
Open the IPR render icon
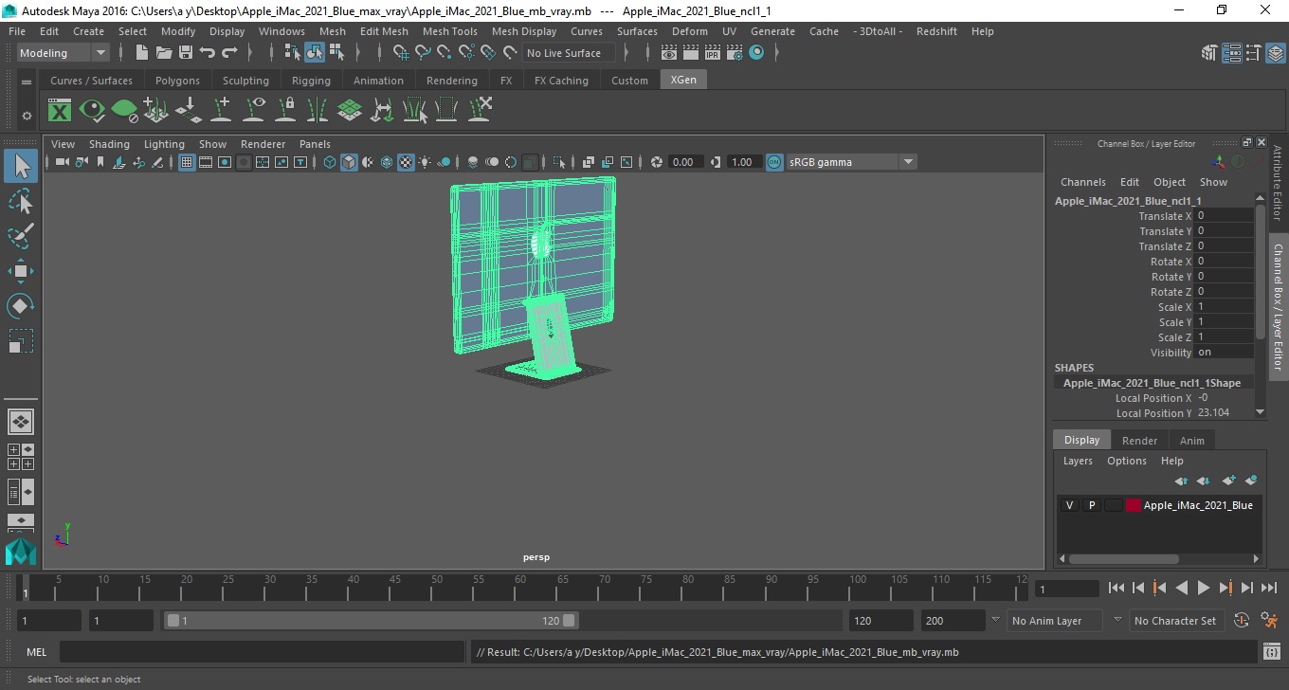[x=713, y=53]
